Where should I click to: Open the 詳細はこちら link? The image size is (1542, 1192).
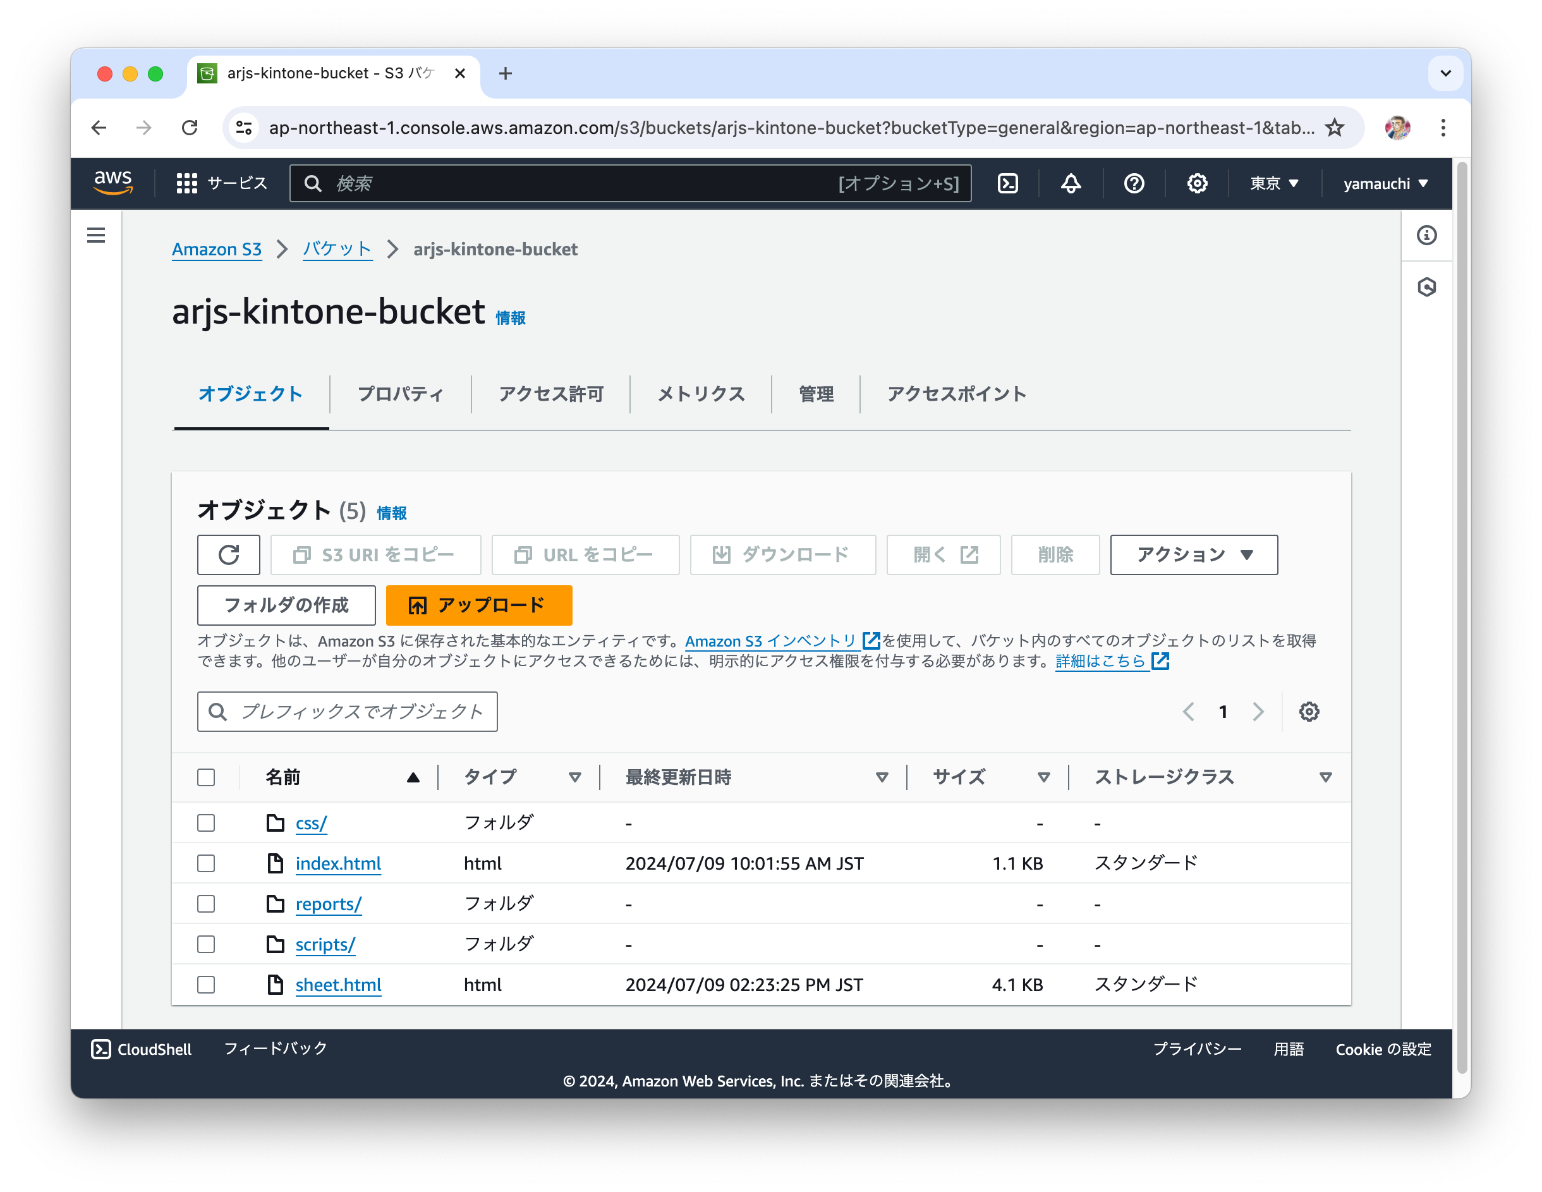(x=1112, y=661)
